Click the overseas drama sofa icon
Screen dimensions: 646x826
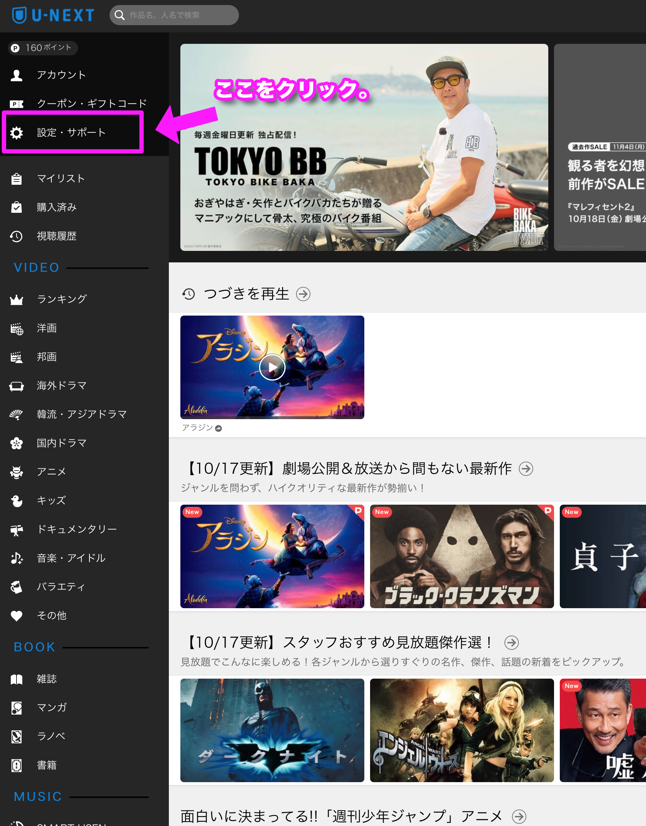click(x=16, y=386)
